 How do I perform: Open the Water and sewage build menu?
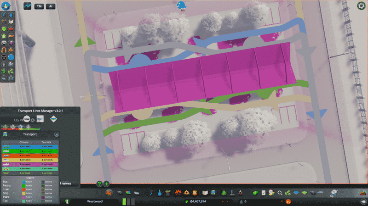click(159, 192)
